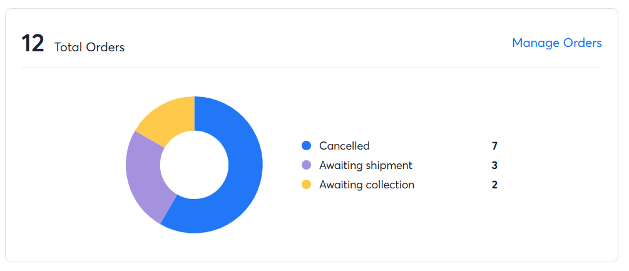629x271 pixels.
Task: Click the Awaiting collection count of 2
Action: [x=494, y=185]
